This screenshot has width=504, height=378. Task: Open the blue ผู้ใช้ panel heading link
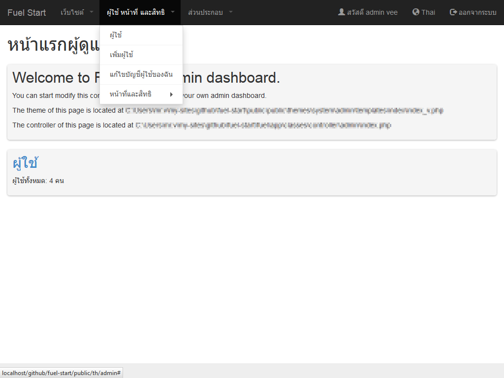point(25,163)
